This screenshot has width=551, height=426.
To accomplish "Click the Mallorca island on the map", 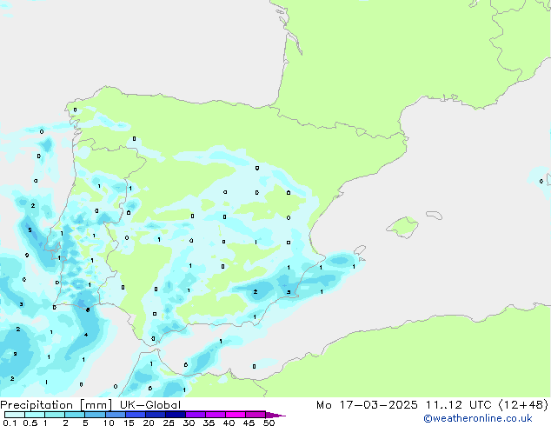I will [403, 227].
